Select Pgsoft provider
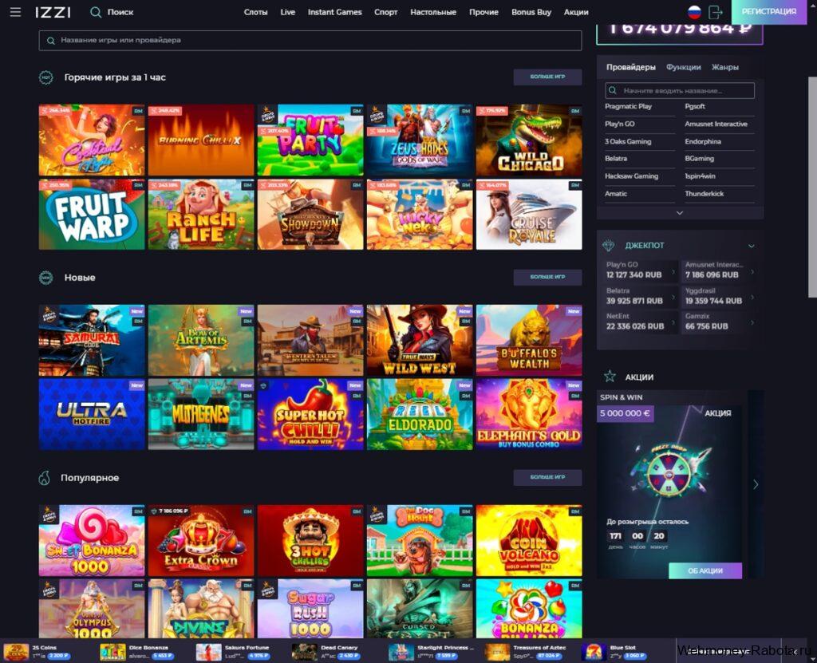Viewport: 817px width, 663px height. tap(695, 106)
